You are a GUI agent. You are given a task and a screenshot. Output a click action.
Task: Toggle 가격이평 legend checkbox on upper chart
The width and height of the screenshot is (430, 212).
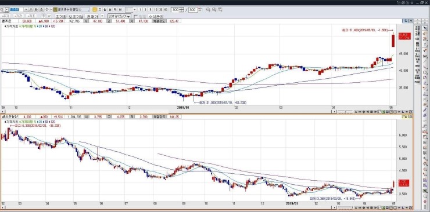(20, 26)
